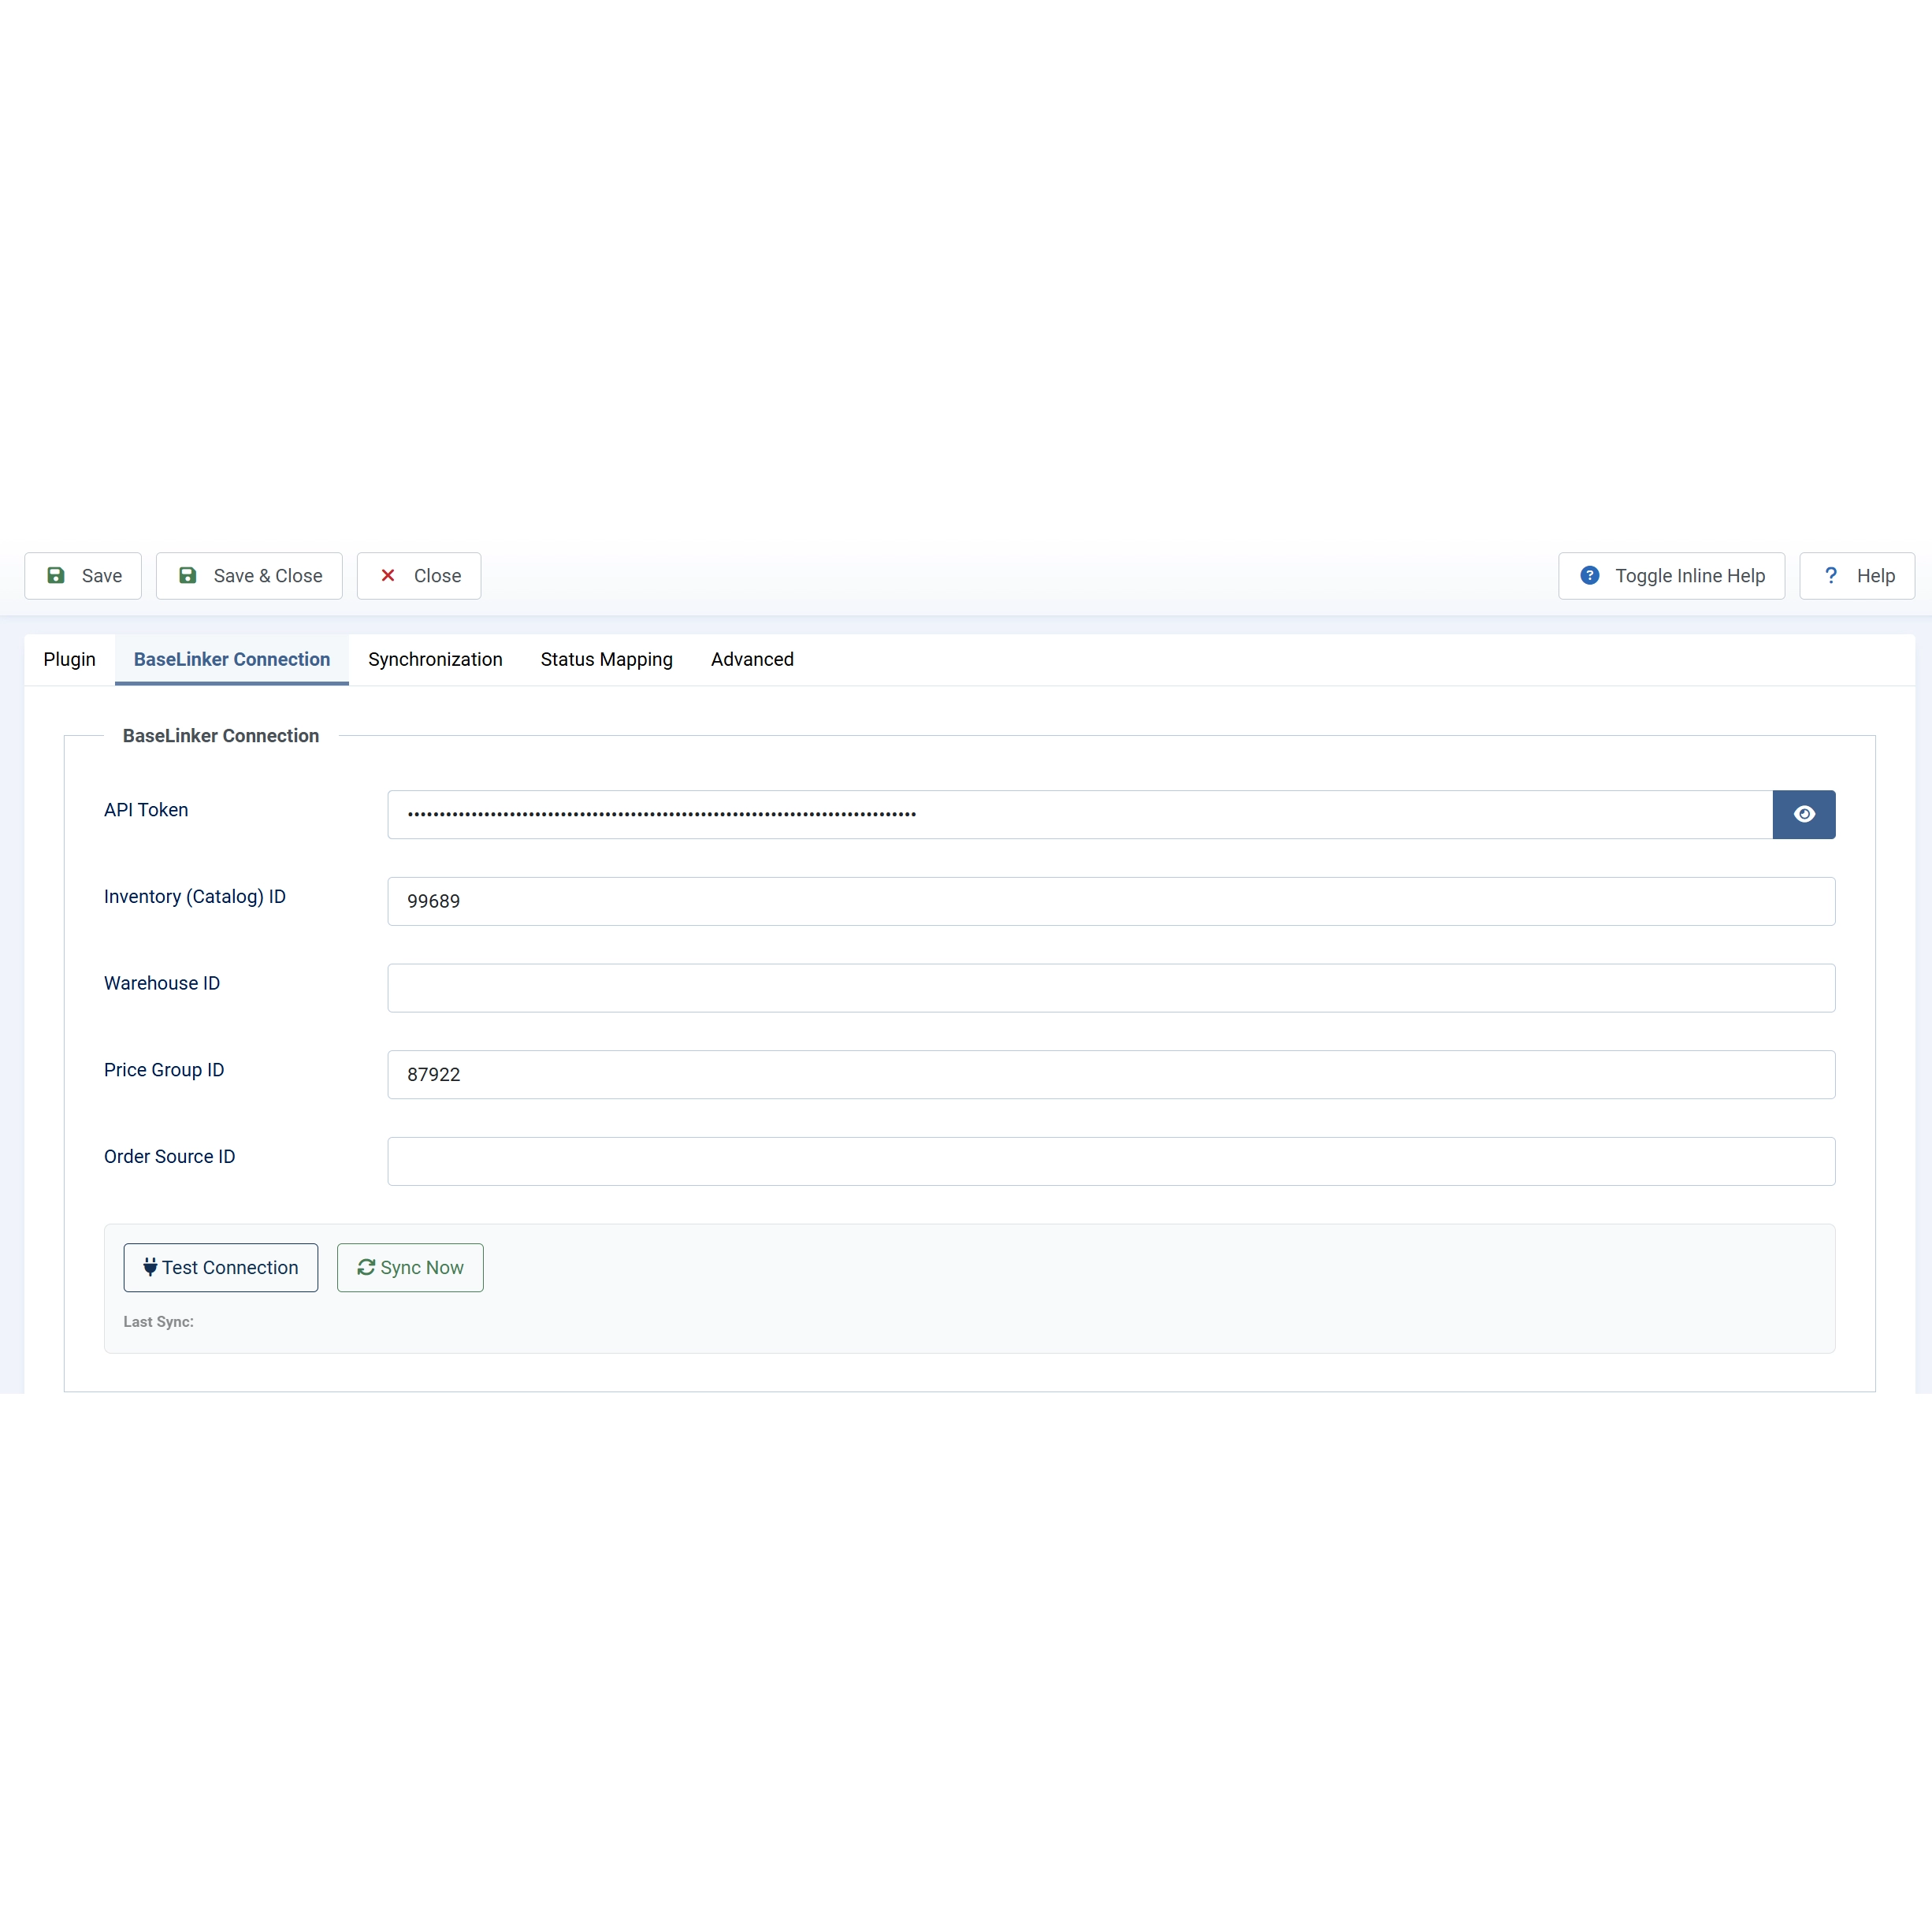Toggle Inline Help button

click(x=1671, y=576)
